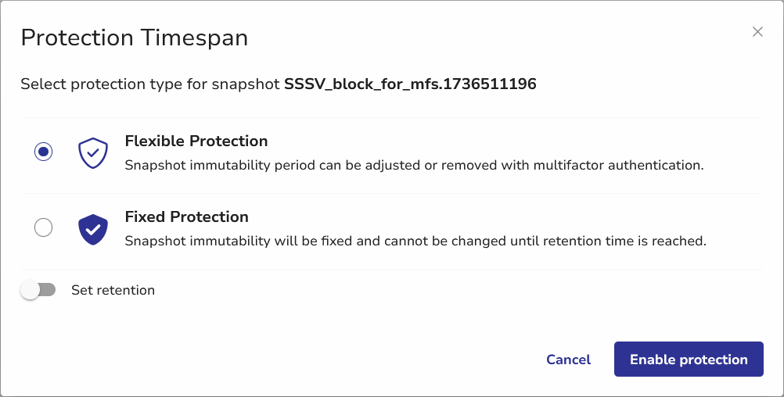784x397 pixels.
Task: Click the 'Select protection type for snapshot' text
Action: (150, 84)
